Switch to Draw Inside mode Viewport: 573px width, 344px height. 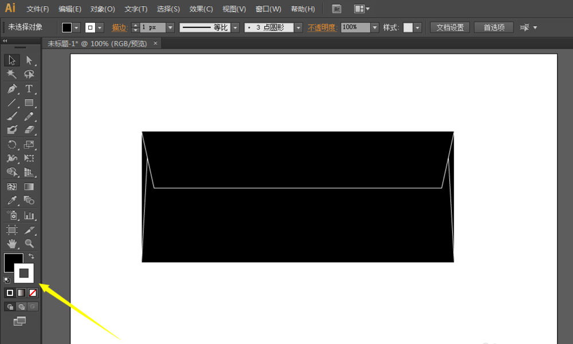33,307
